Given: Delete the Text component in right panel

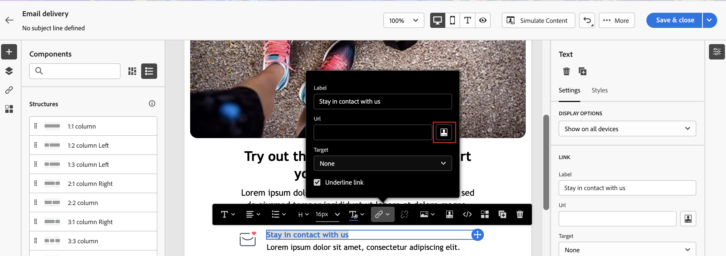Looking at the screenshot, I should click(566, 71).
